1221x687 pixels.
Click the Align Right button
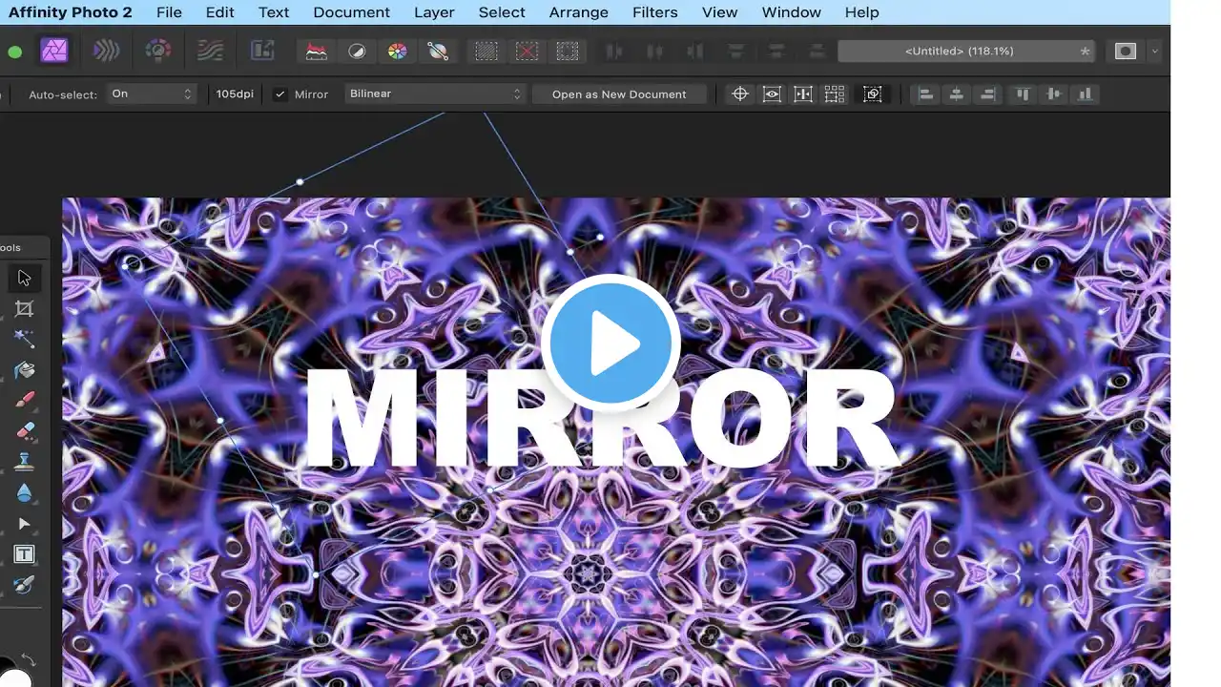[x=988, y=94]
